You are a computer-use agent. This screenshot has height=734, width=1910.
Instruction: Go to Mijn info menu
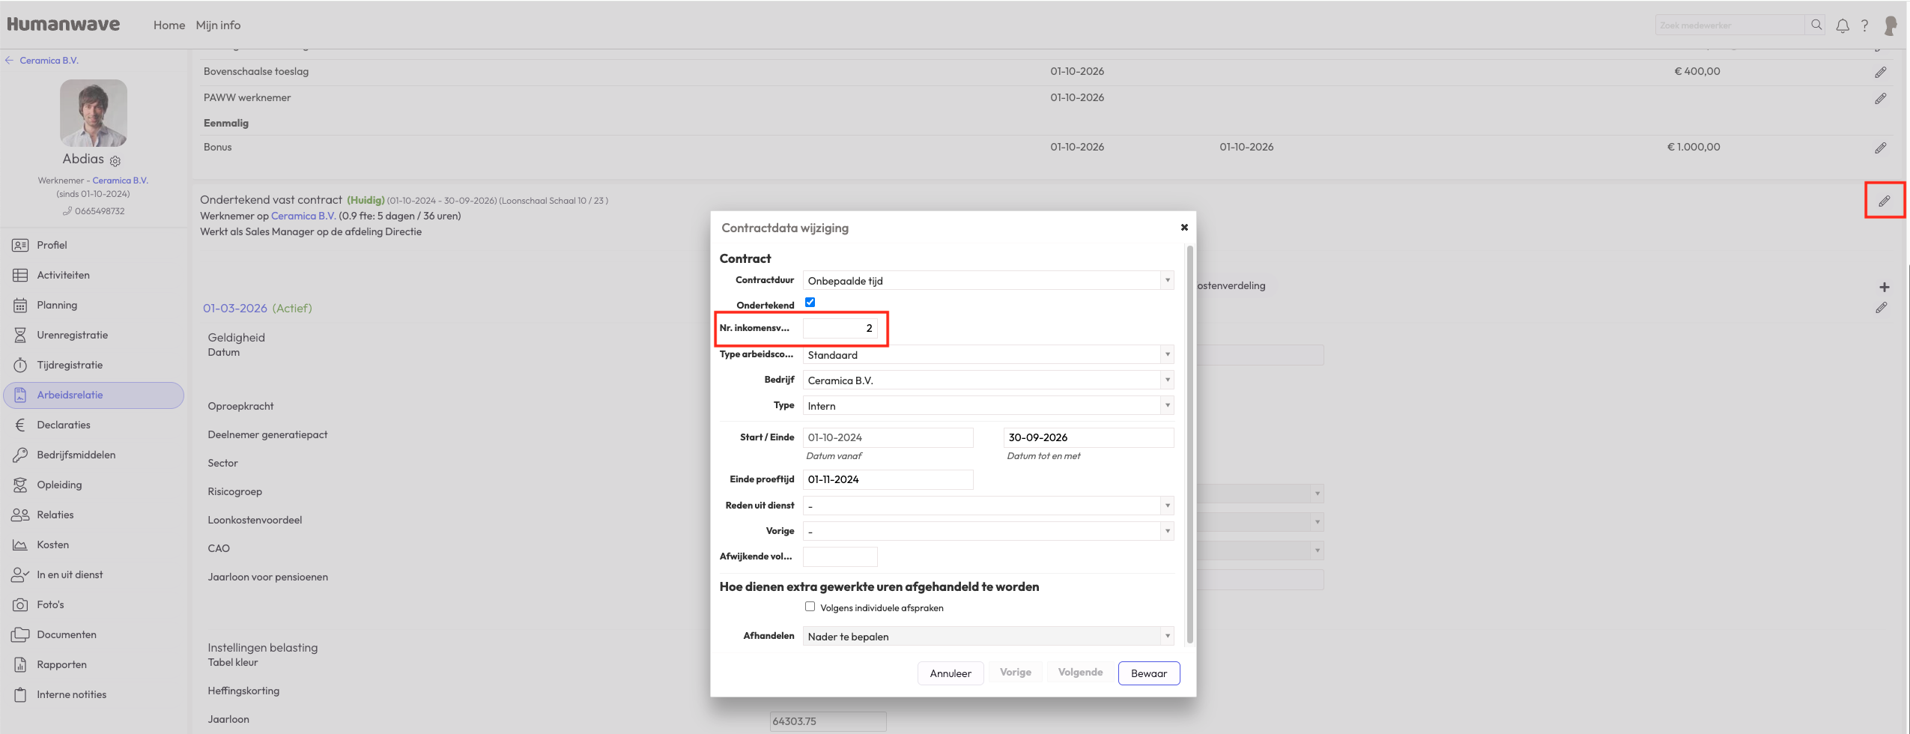pos(218,25)
